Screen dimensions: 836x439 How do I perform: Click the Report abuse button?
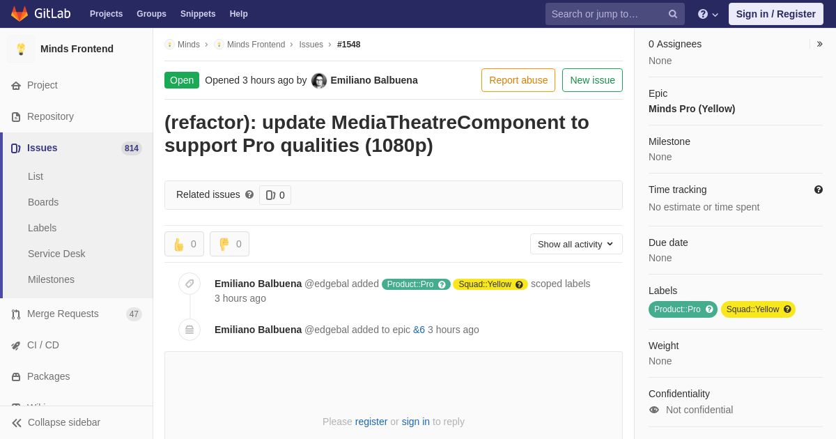[518, 80]
